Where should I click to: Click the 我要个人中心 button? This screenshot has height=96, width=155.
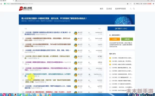tap(121, 28)
